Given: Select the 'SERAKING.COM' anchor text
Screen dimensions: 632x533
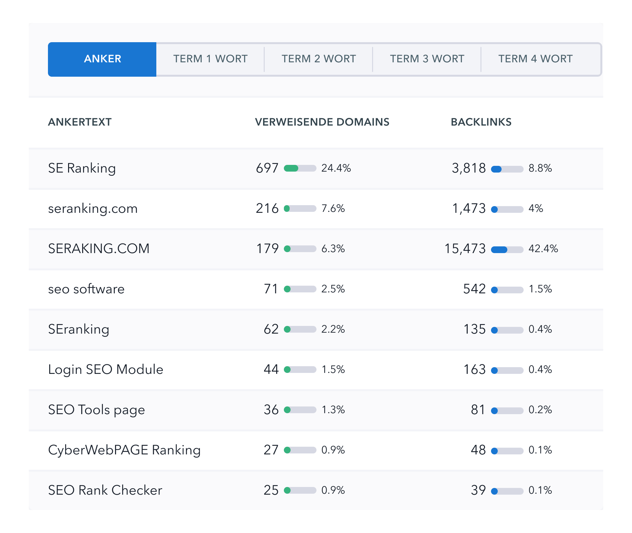Looking at the screenshot, I should pos(99,249).
